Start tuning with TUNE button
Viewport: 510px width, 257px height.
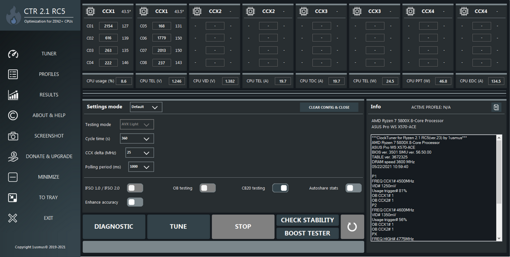coord(178,227)
